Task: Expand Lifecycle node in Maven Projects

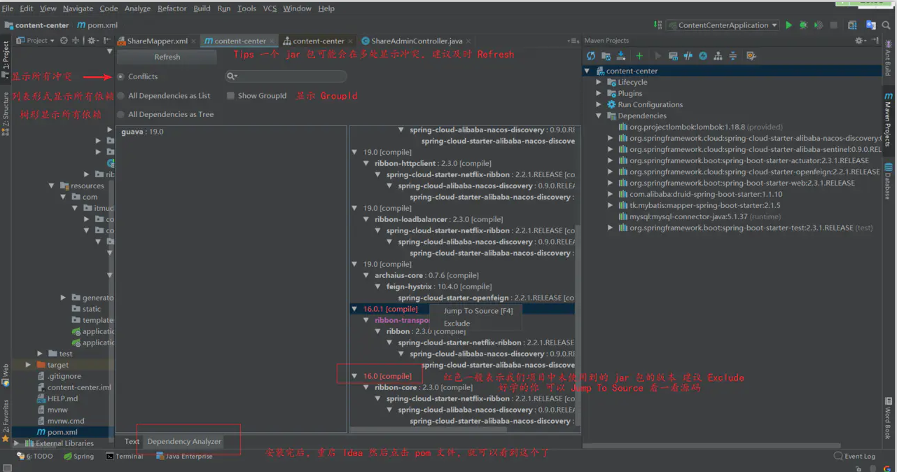Action: 599,82
